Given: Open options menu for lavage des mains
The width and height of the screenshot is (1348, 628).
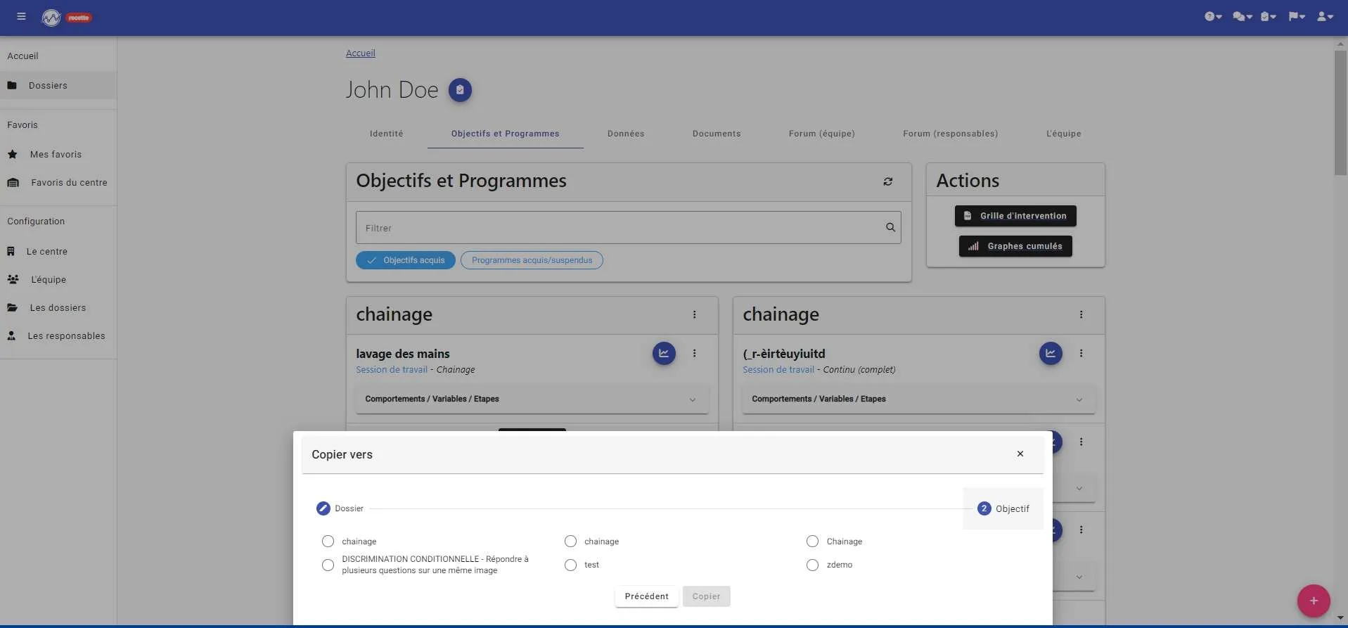Looking at the screenshot, I should [x=694, y=354].
